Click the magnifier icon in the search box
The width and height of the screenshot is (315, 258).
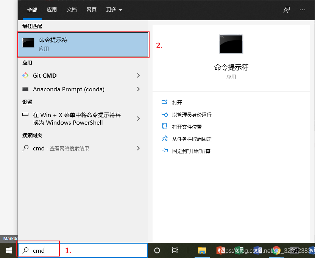[25, 250]
